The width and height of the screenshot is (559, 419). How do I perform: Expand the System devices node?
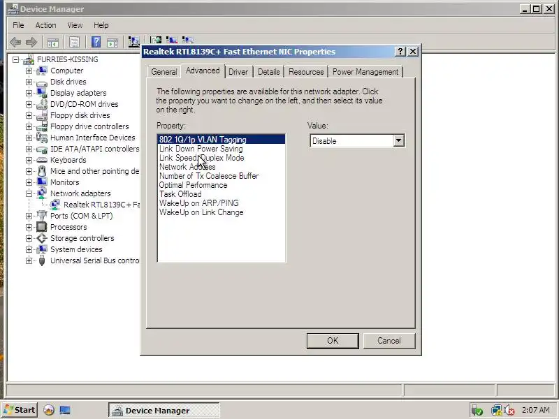tap(29, 249)
